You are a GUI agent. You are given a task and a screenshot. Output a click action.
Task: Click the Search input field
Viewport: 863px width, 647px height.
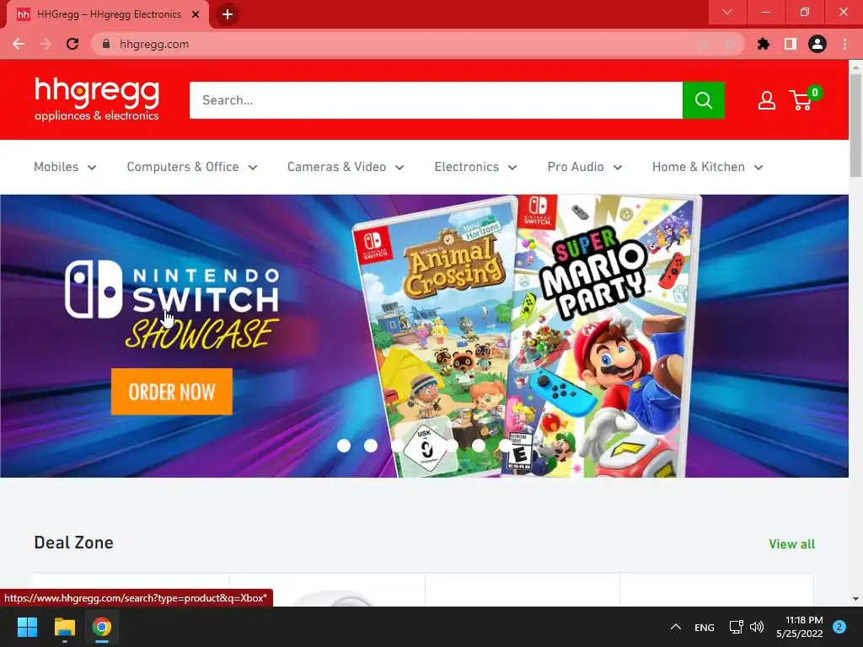click(436, 100)
